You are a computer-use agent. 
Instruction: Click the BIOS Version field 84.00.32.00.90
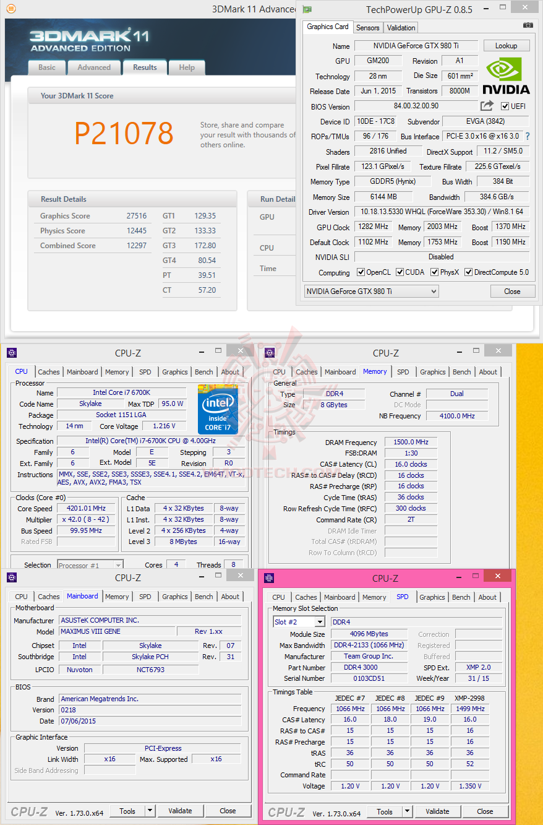416,106
